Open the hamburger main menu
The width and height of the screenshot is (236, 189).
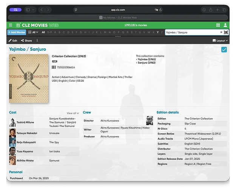pyautogui.click(x=11, y=25)
